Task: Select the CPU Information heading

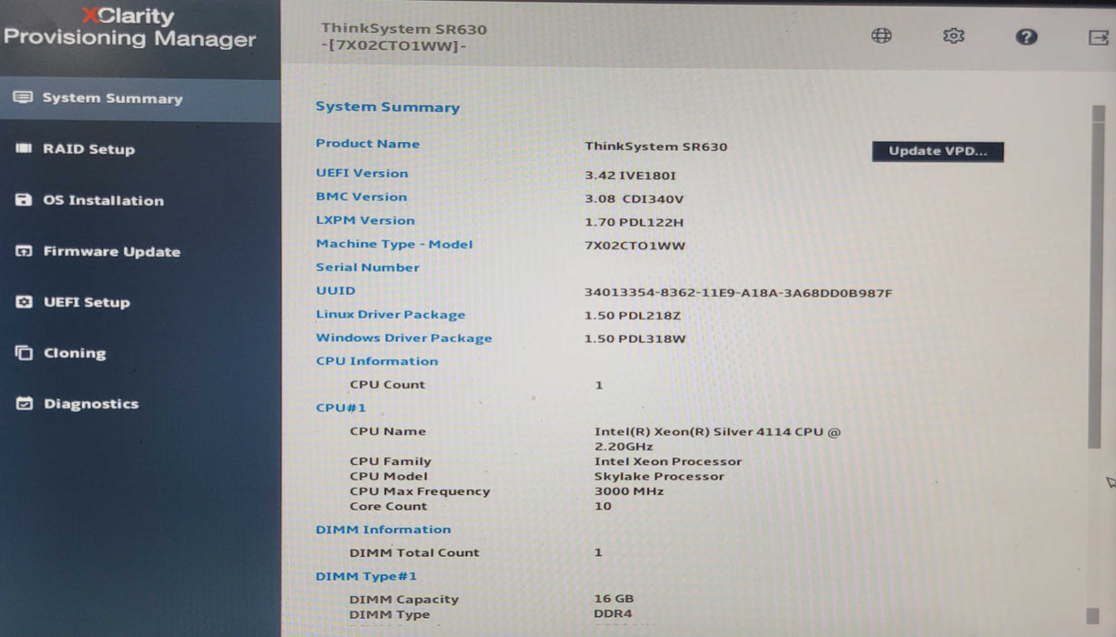Action: click(376, 360)
